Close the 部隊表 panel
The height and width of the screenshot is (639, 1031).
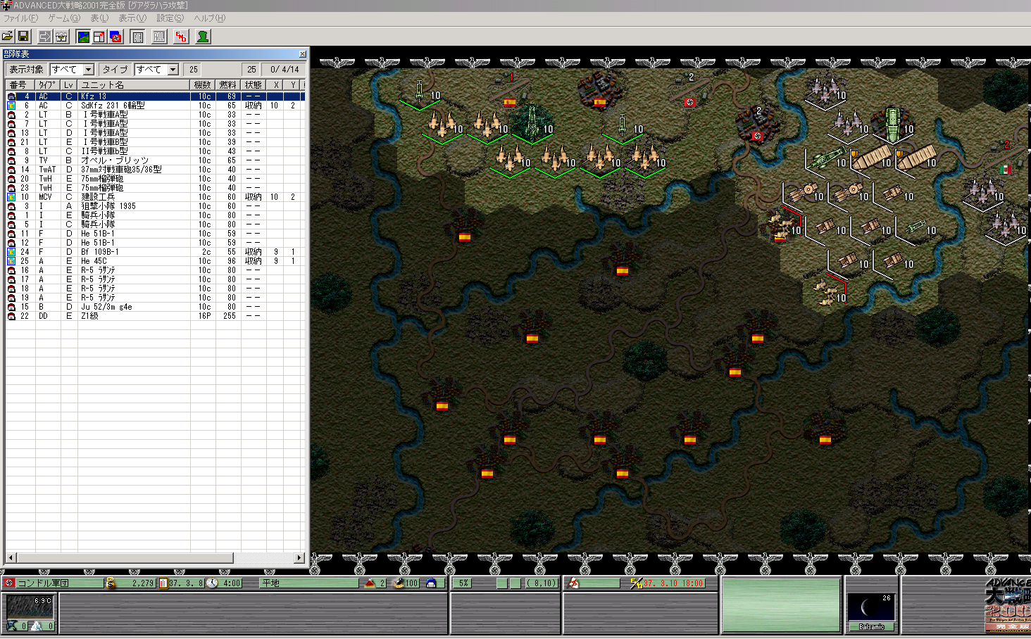tap(303, 54)
